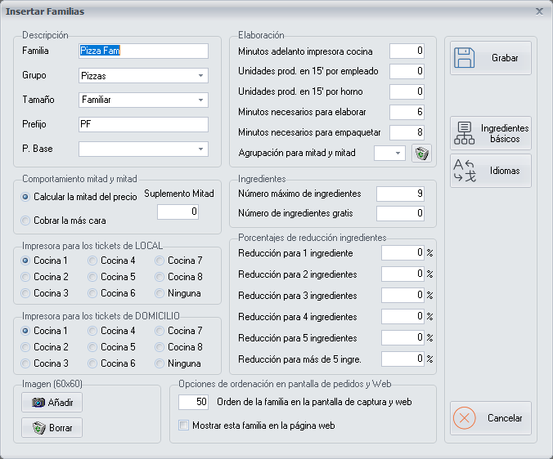The image size is (553, 459).
Task: Expand the P. Base dropdown
Action: 201,149
